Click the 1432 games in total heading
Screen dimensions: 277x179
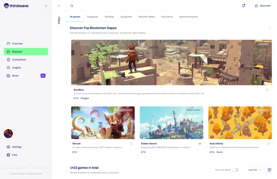[84, 168]
